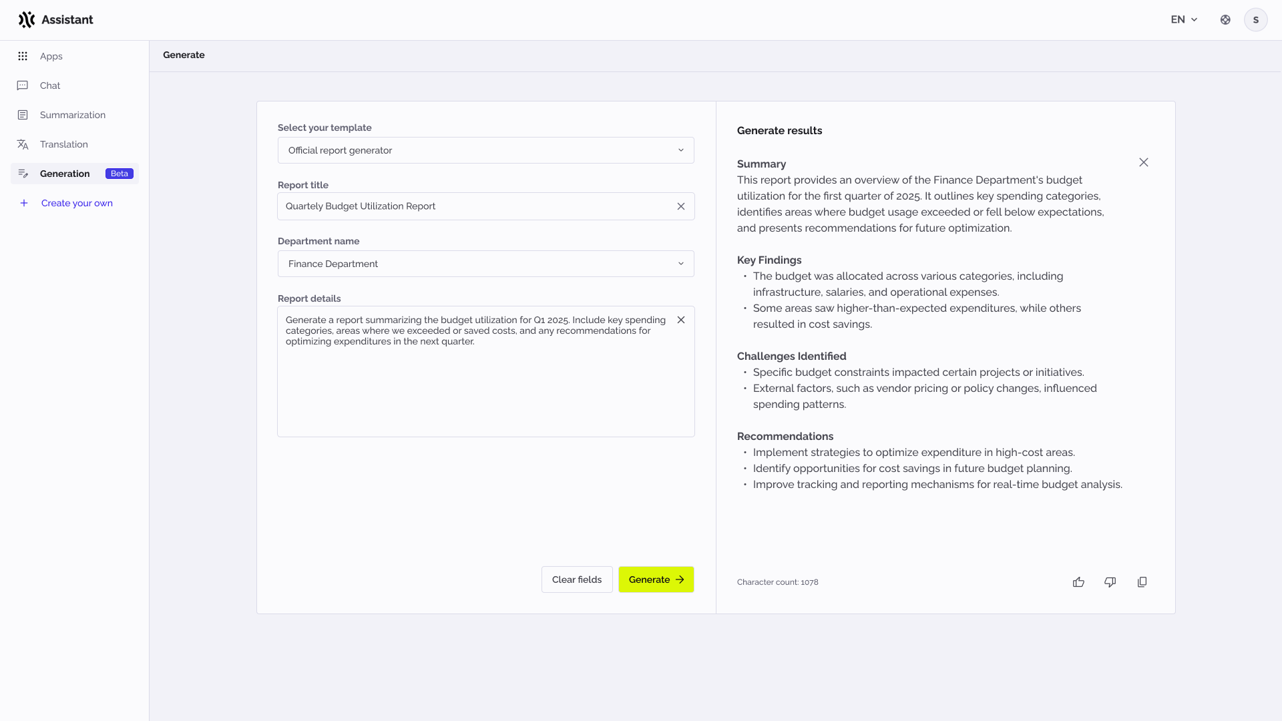
Task: Navigate to Summarization
Action: tap(72, 115)
